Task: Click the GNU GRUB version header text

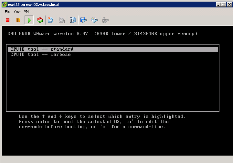Action: [x=102, y=34]
